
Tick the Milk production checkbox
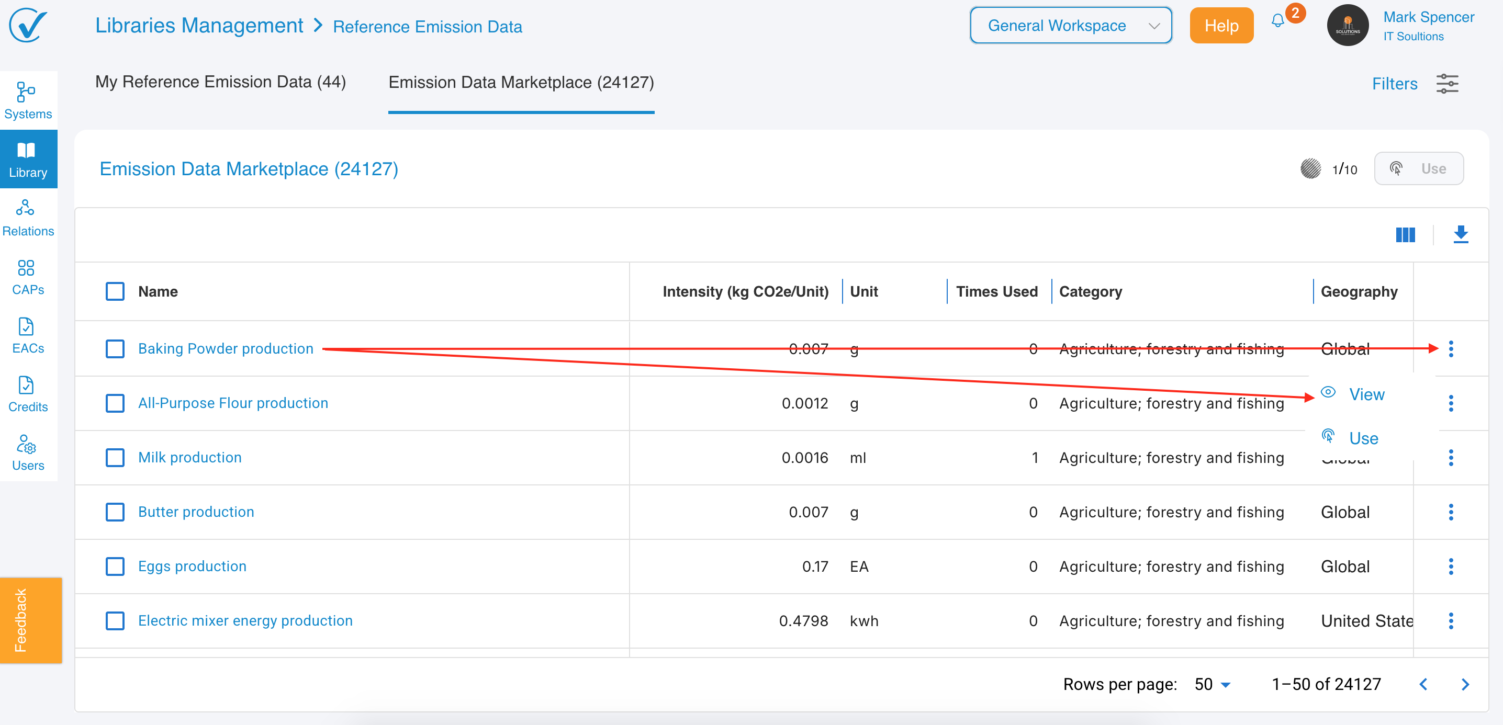[115, 457]
